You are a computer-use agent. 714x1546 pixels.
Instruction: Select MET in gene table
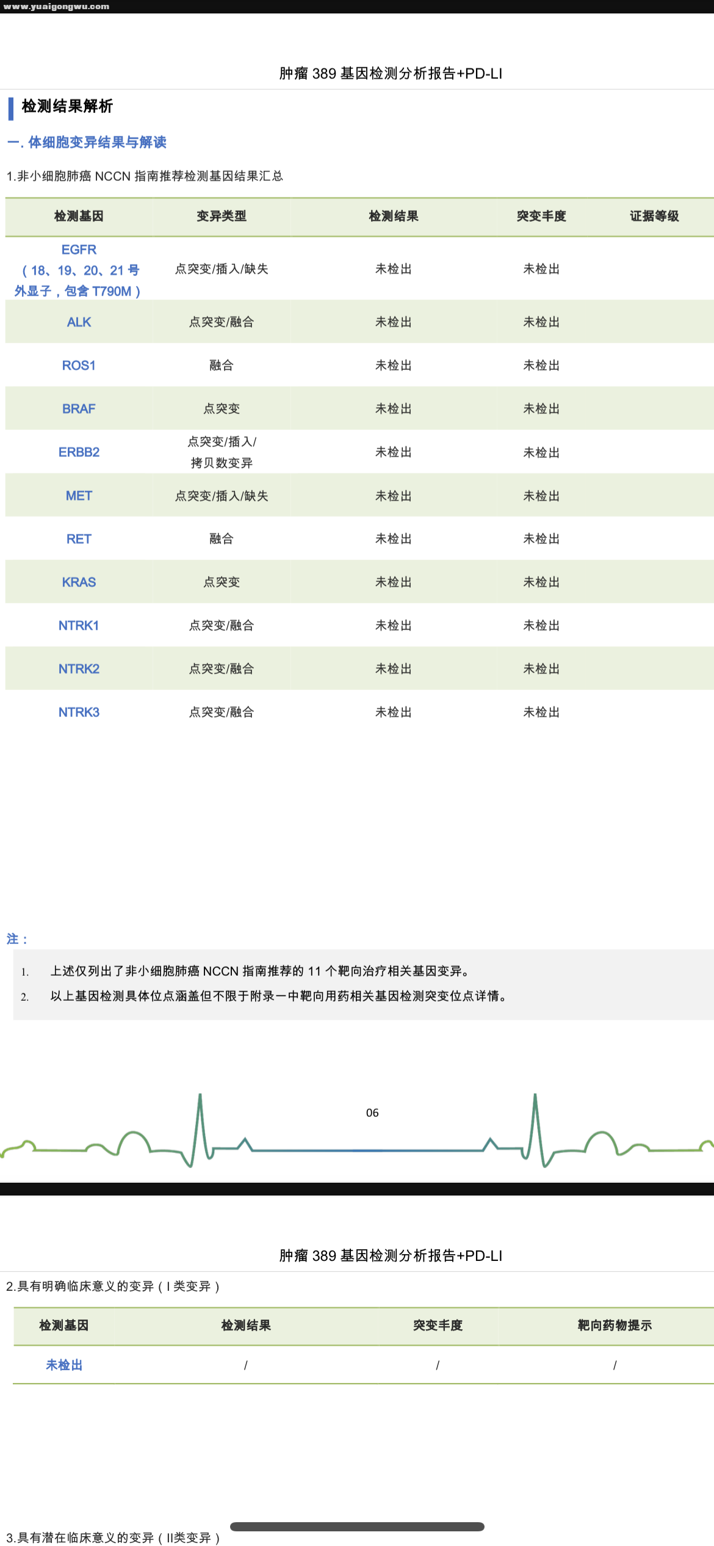79,496
